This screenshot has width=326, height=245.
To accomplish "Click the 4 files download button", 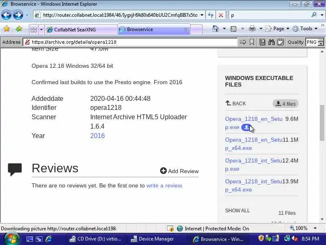I will point(286,104).
